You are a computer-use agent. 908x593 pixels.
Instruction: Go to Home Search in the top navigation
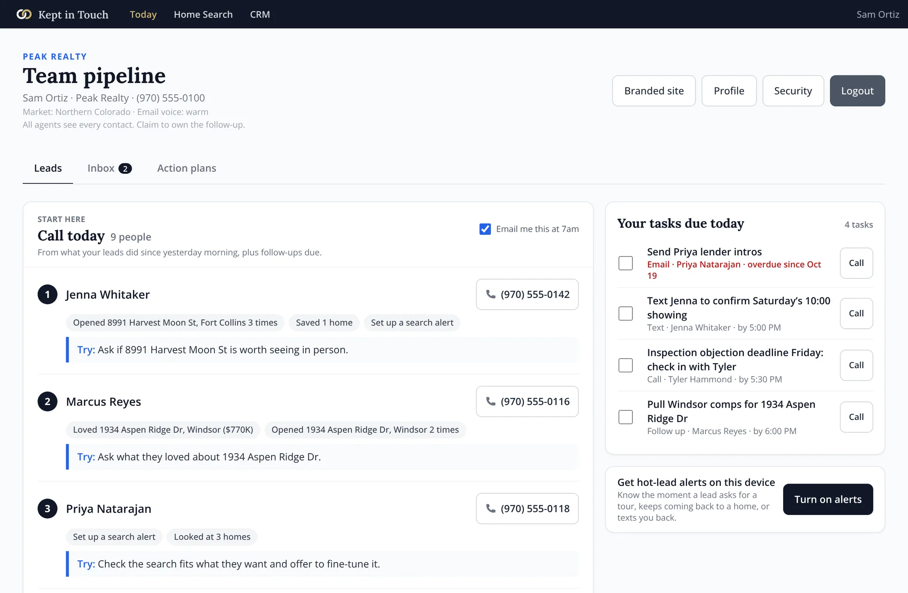pyautogui.click(x=203, y=15)
